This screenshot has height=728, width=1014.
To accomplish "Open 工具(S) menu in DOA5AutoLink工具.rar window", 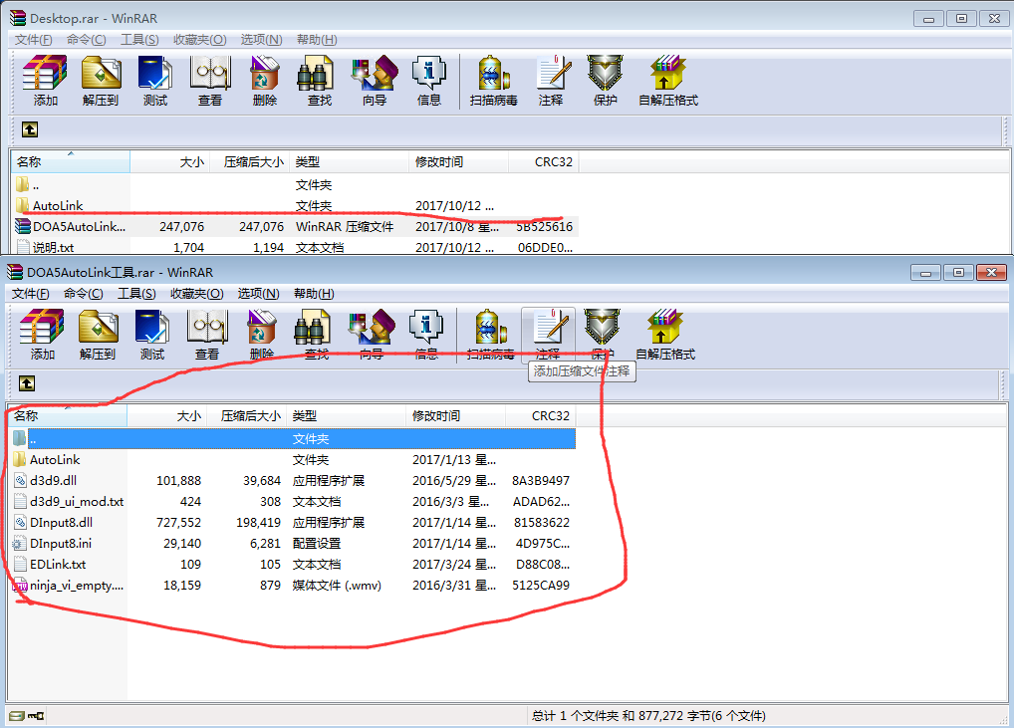I will 136,294.
